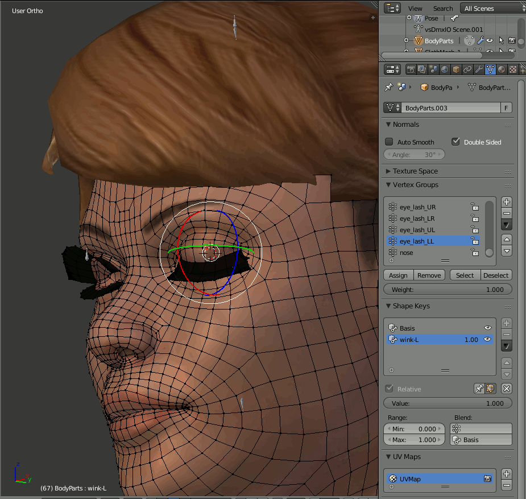Pin the properties context with pushpin icon

(389, 87)
